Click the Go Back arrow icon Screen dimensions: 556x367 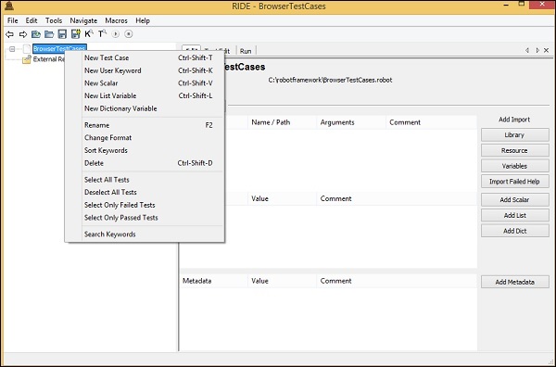point(10,34)
